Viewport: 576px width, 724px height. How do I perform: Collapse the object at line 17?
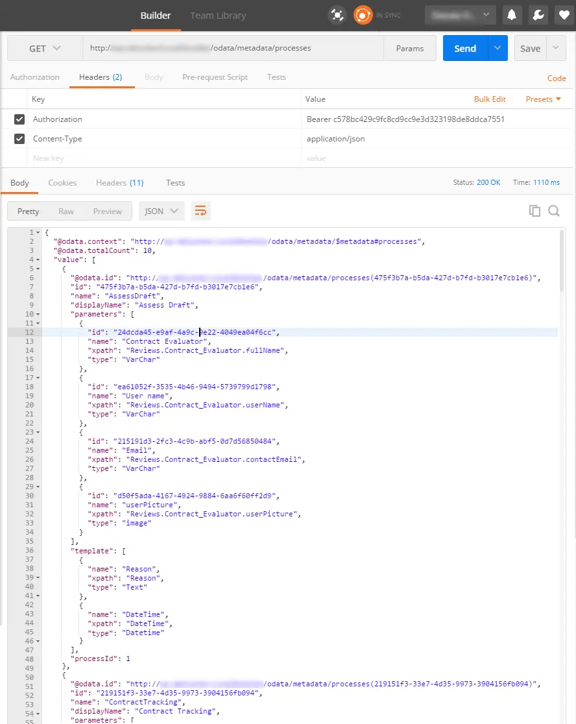[38, 378]
